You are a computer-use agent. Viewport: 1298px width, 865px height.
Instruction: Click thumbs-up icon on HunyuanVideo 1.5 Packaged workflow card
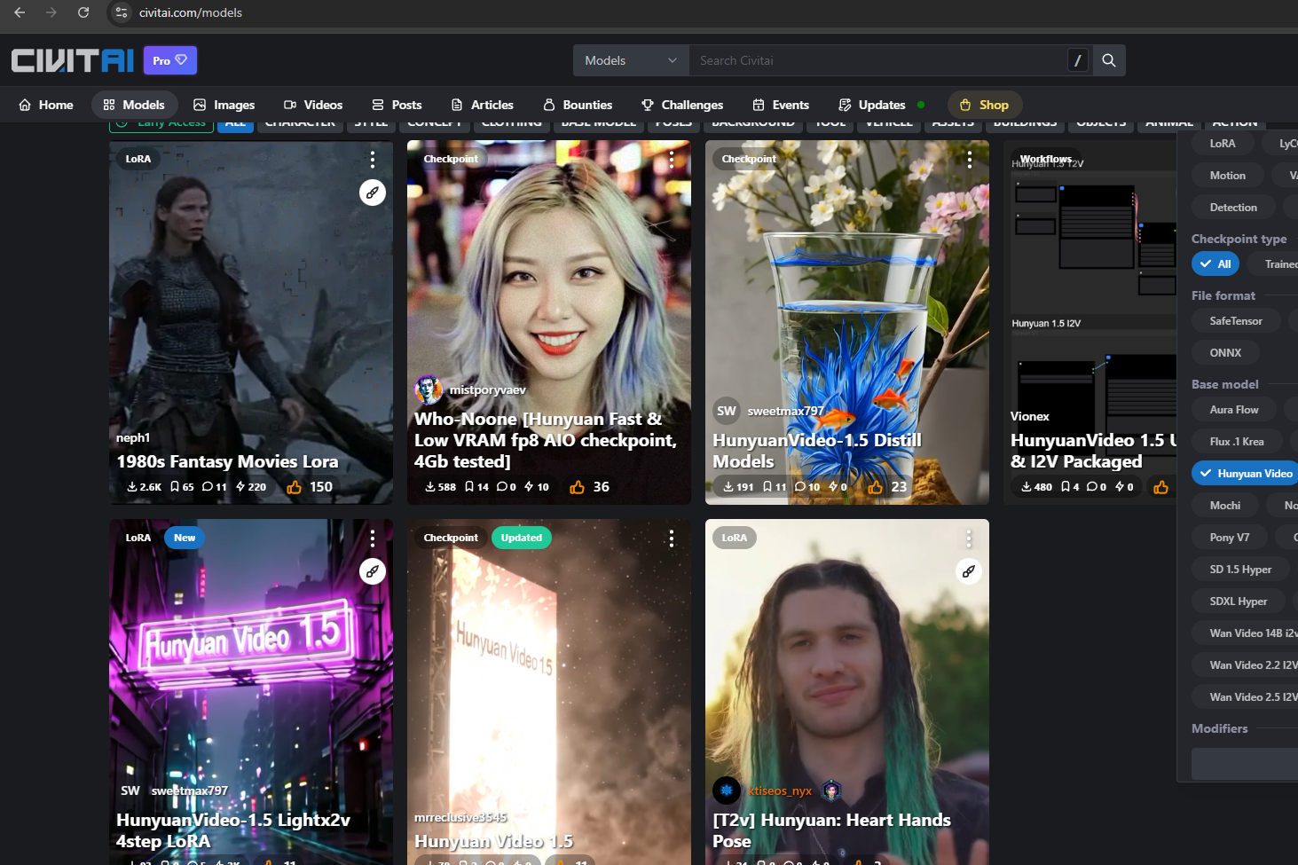pyautogui.click(x=1160, y=487)
